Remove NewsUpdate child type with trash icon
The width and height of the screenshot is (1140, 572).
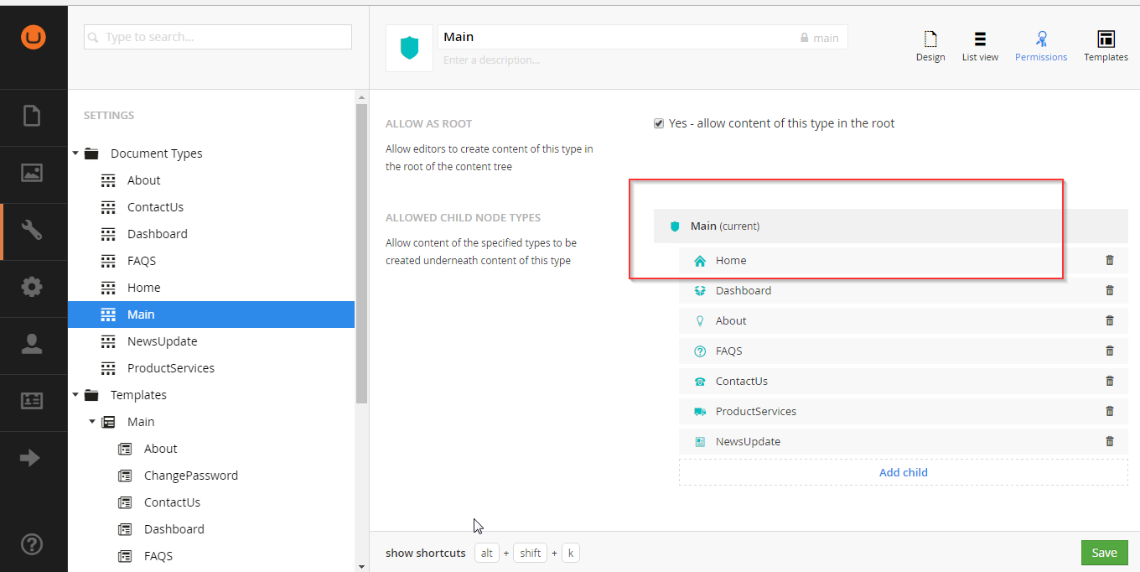click(1110, 441)
